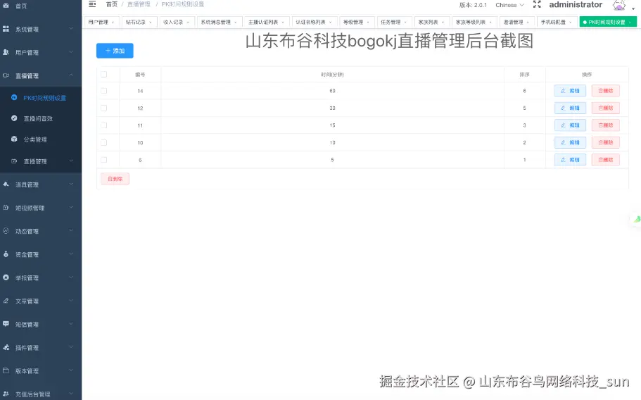Close the 用户管理 tab
This screenshot has height=400, width=641.
113,22
